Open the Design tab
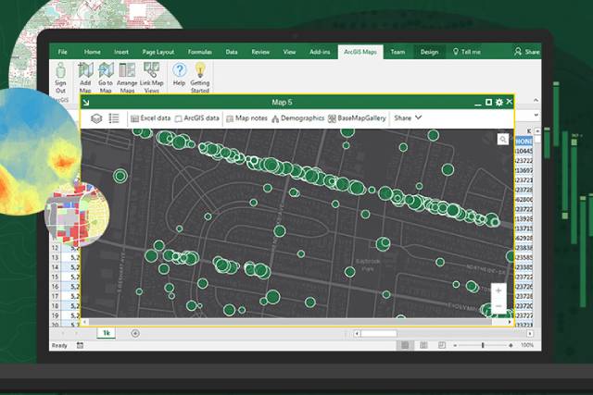This screenshot has width=593, height=395. pyautogui.click(x=429, y=52)
